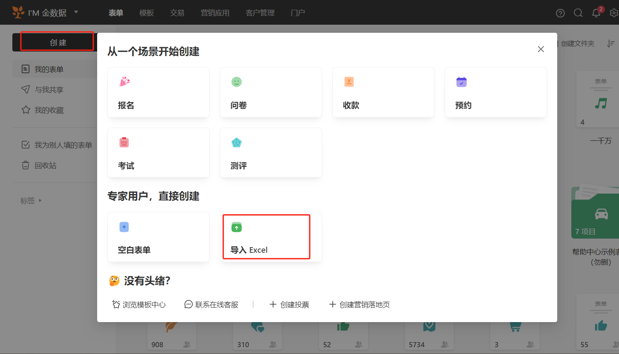
Task: Click the 收款 receipt icon
Action: click(349, 82)
